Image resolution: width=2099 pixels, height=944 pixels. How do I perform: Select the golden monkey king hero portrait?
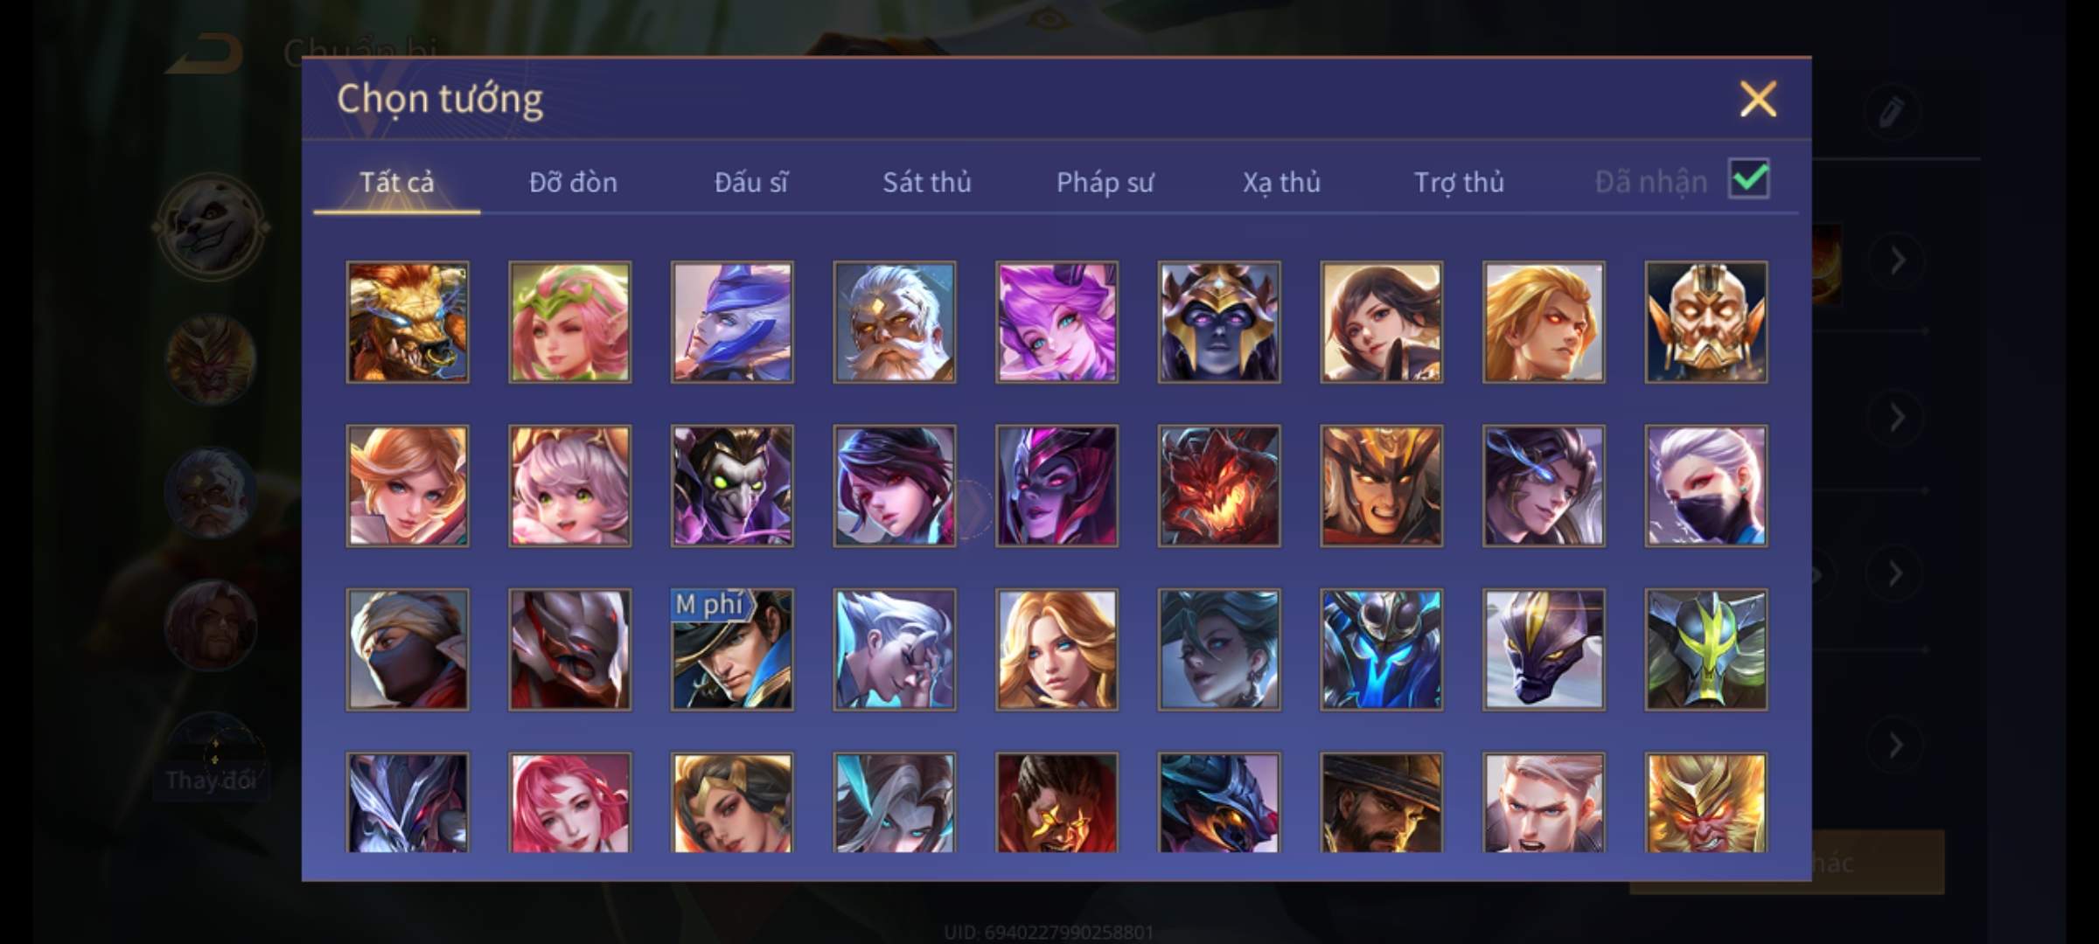pos(1705,802)
